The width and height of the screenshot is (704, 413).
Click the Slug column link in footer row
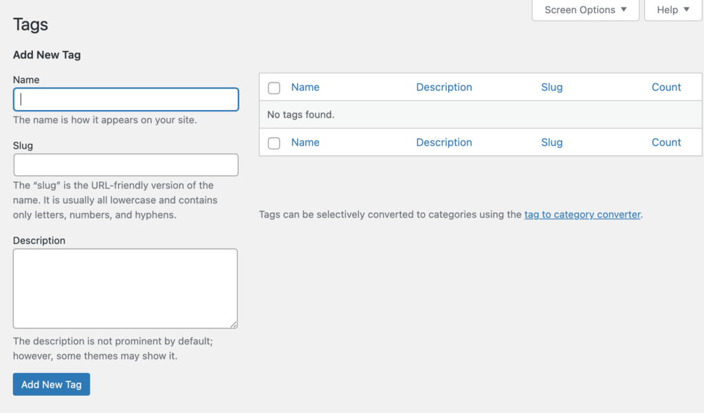(551, 142)
